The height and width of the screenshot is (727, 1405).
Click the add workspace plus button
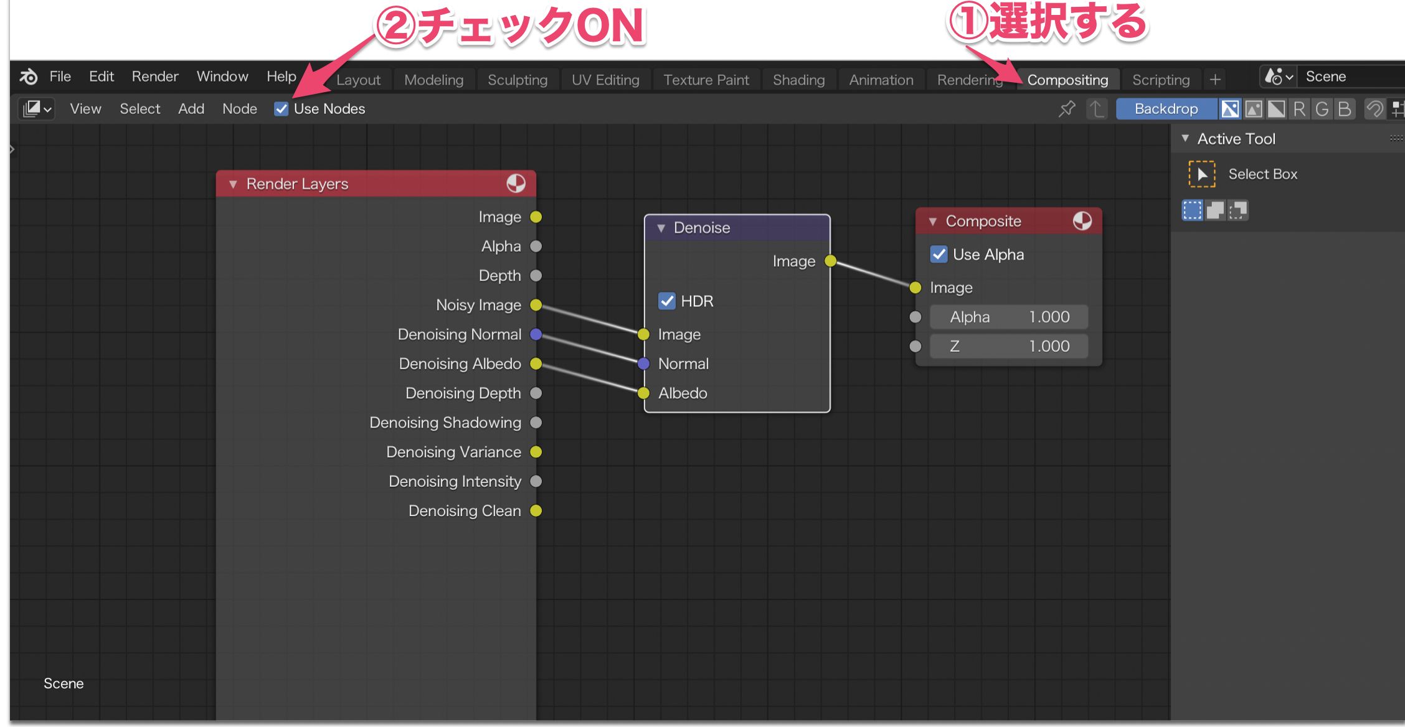1214,80
